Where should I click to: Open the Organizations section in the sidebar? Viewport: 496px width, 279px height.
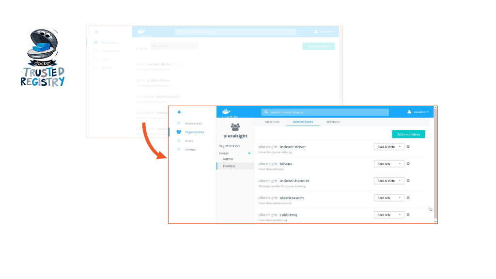click(194, 132)
